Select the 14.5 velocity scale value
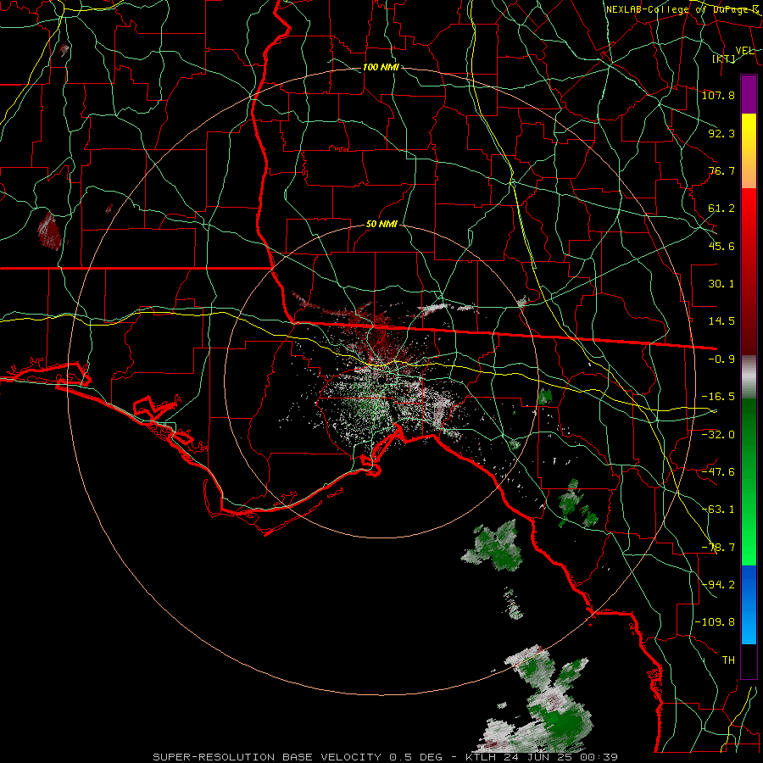The height and width of the screenshot is (763, 763). [x=721, y=321]
